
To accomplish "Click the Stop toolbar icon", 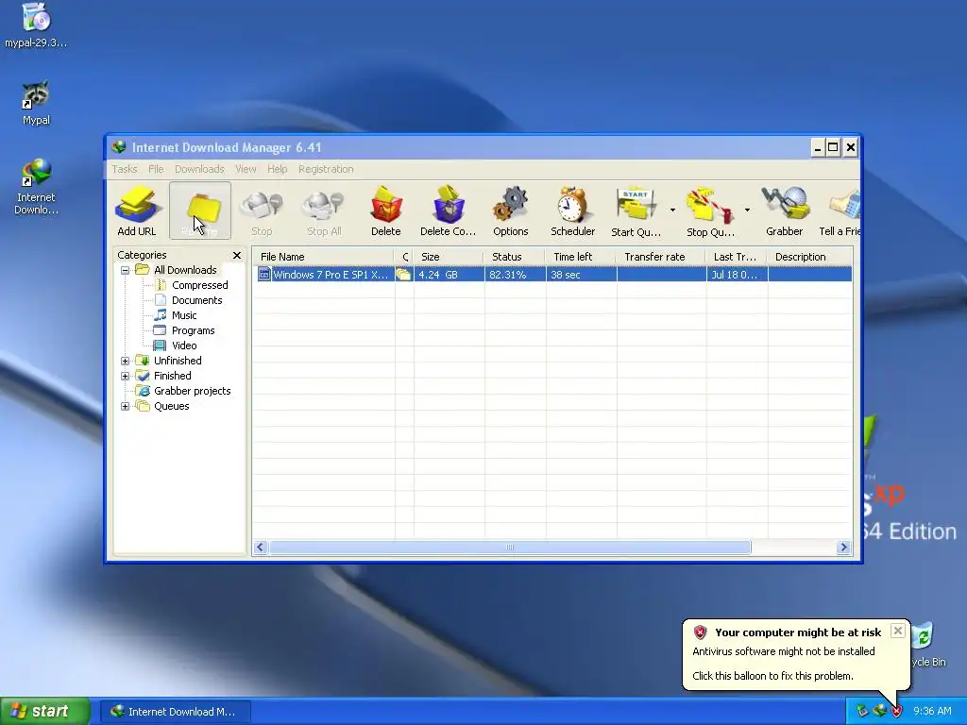I will (x=262, y=211).
